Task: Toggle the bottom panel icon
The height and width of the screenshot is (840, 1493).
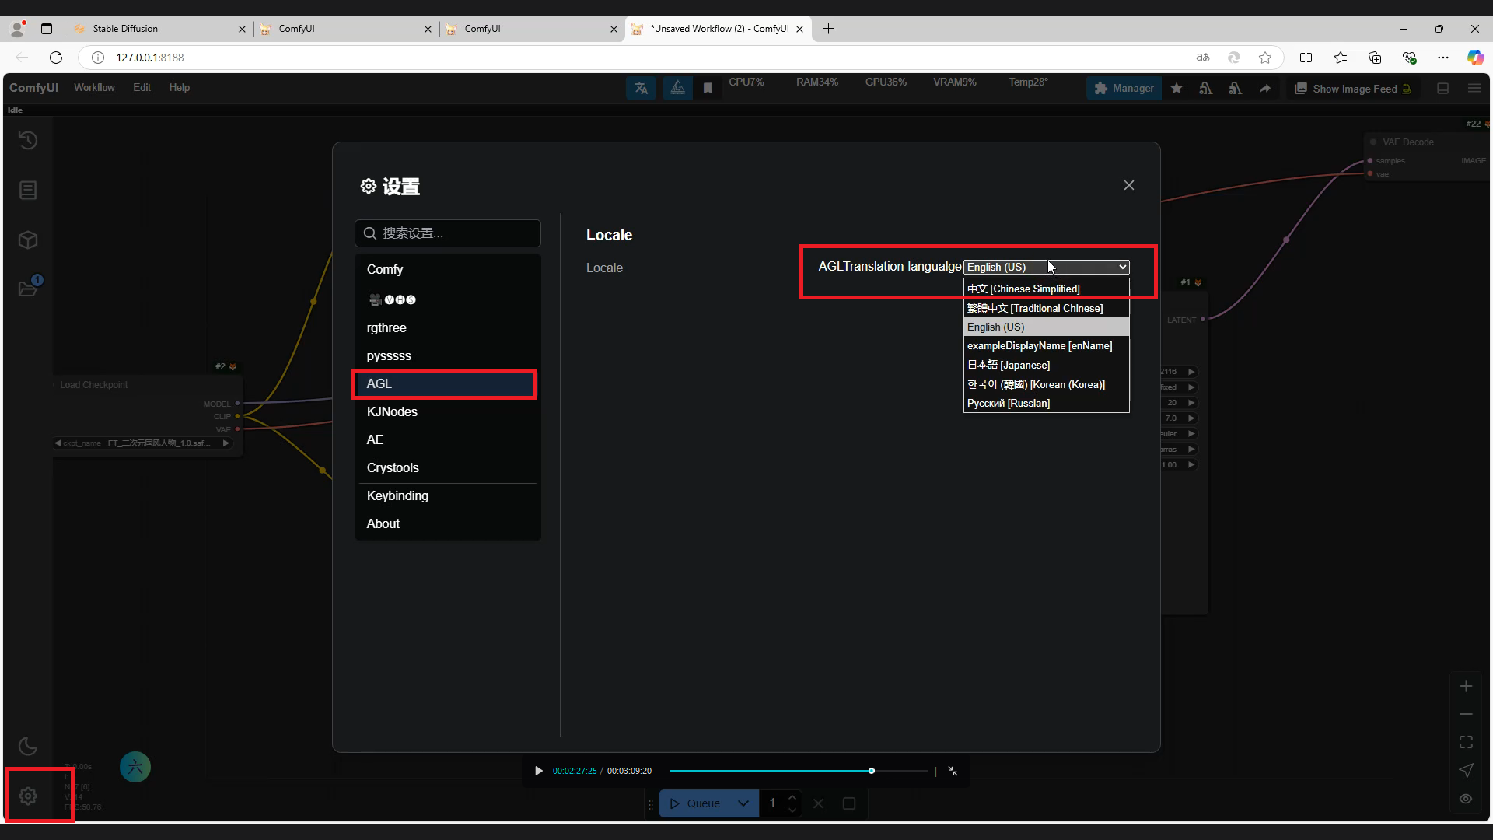Action: click(1443, 89)
